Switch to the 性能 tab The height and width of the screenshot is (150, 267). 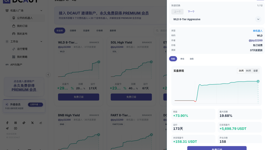coord(173,59)
